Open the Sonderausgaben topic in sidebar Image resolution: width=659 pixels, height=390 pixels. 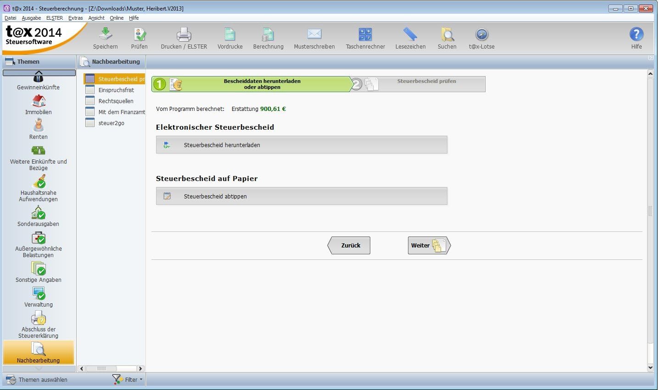(39, 213)
